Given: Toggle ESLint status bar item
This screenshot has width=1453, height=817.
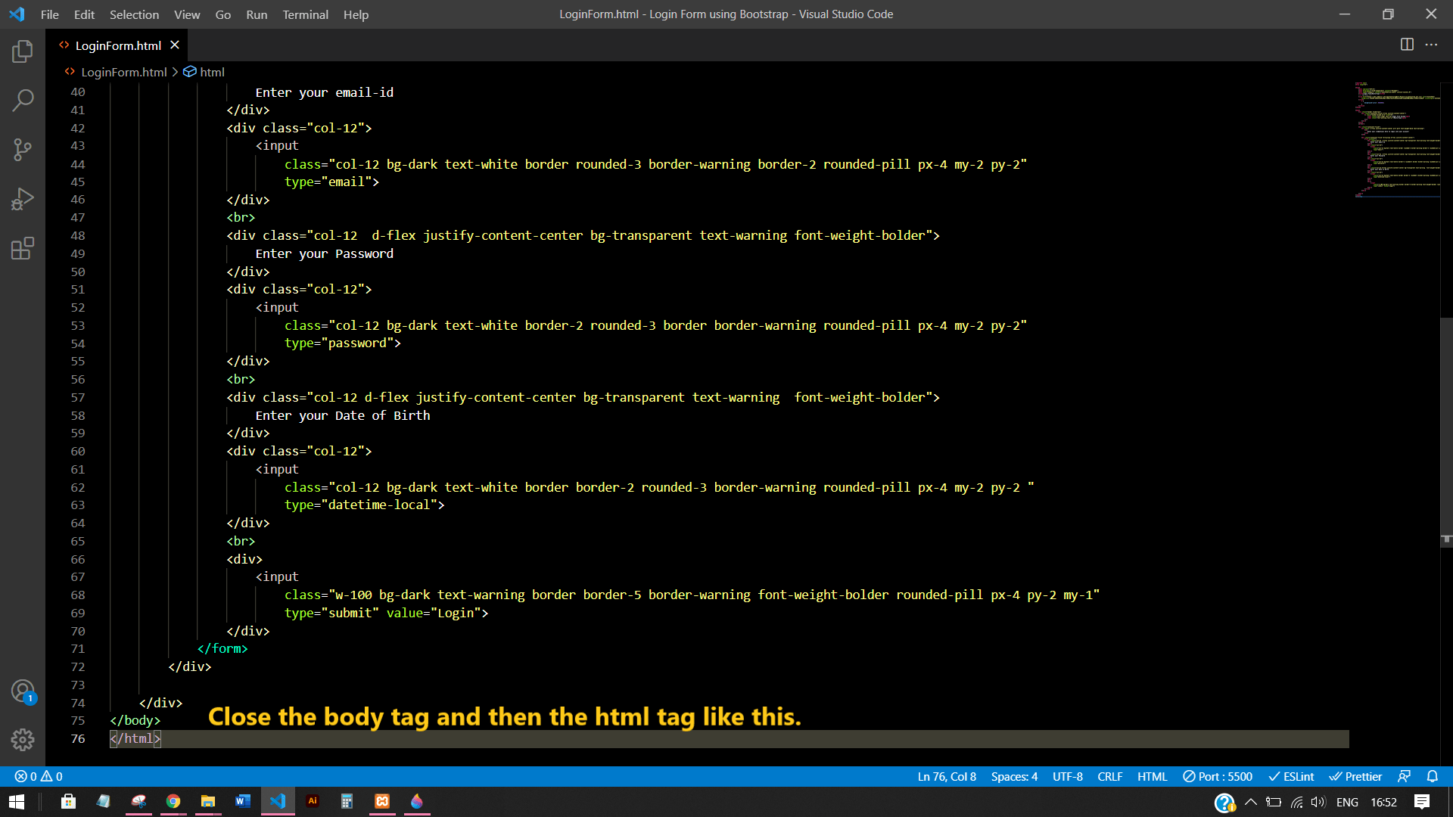Looking at the screenshot, I should (x=1291, y=776).
